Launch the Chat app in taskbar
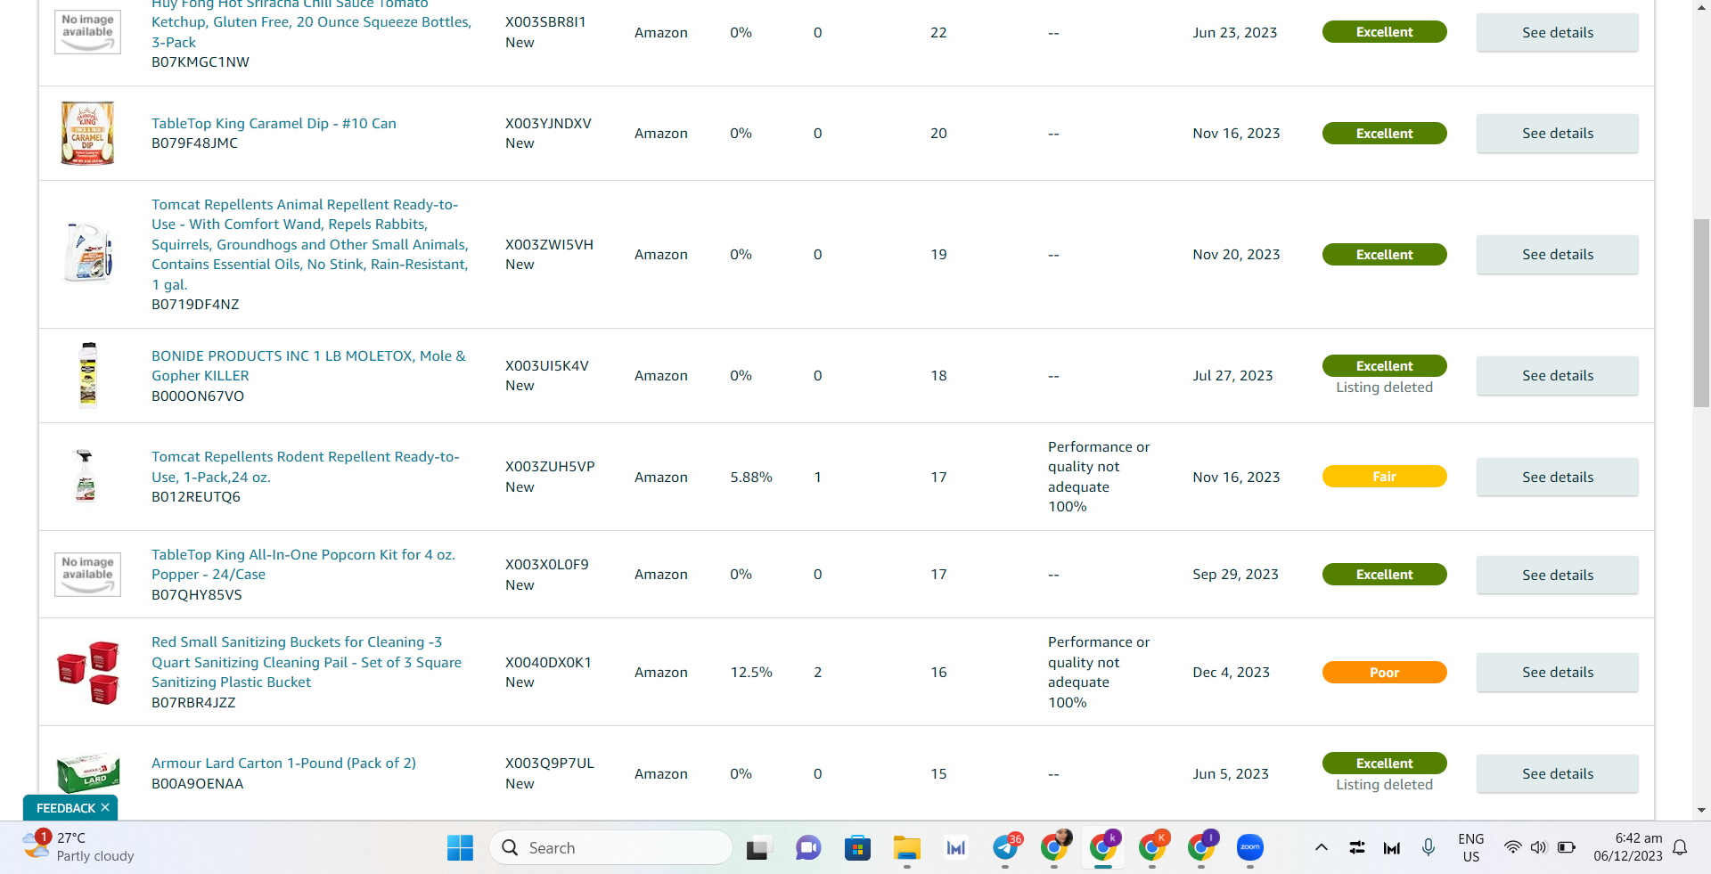 tap(808, 848)
